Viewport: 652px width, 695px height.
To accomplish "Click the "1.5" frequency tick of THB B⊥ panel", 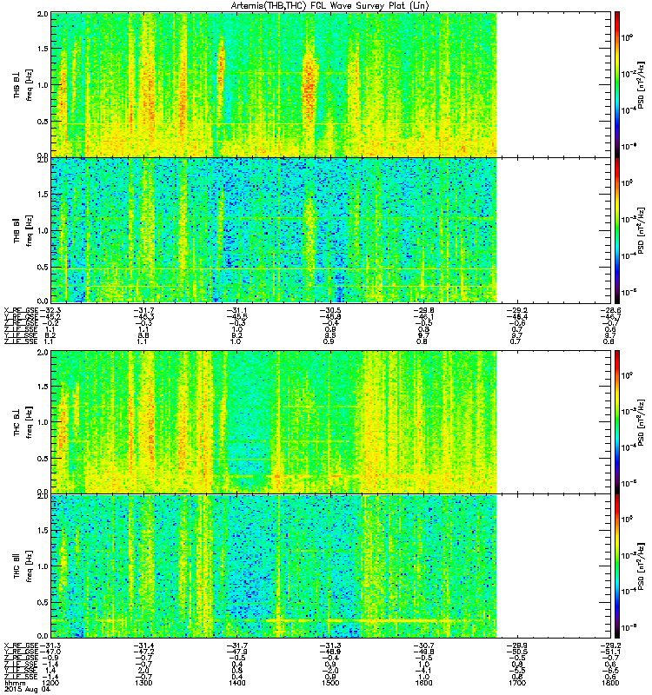I will (x=43, y=49).
